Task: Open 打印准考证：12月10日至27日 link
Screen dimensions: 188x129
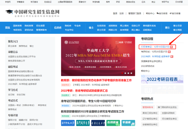Action: (155, 47)
